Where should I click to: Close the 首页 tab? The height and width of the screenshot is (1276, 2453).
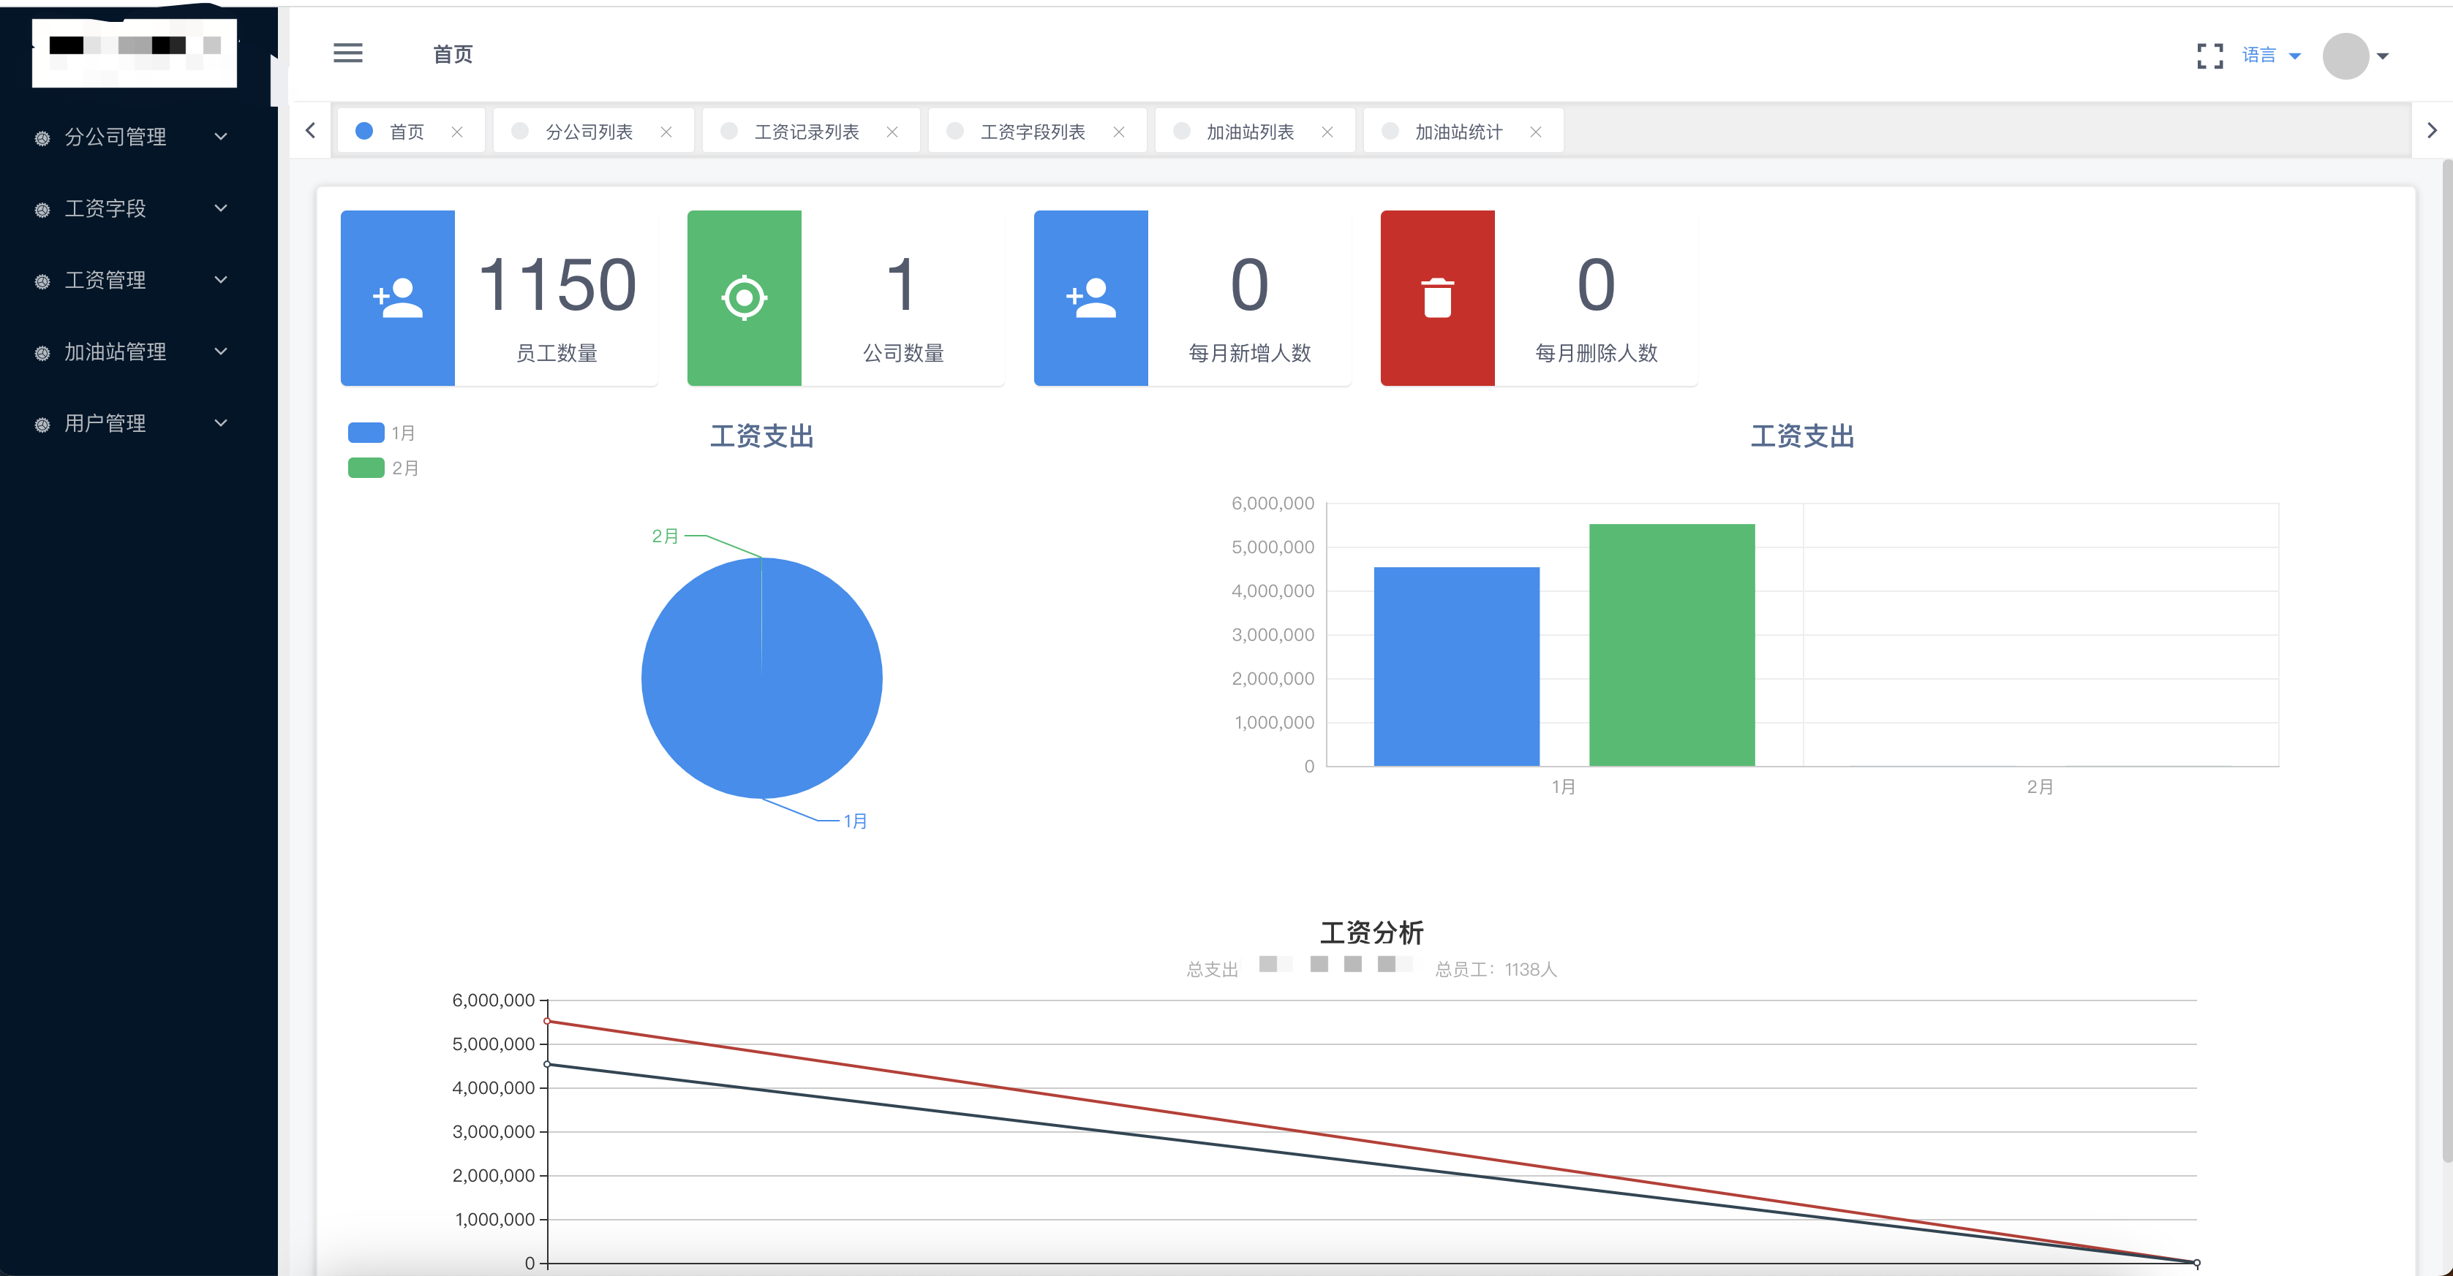pyautogui.click(x=457, y=132)
